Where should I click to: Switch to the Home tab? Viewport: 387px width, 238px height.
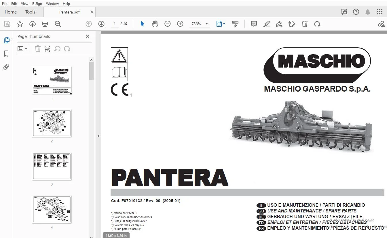(11, 12)
